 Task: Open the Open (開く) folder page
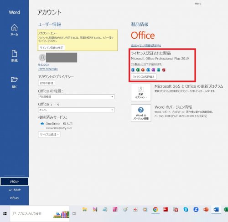[14, 82]
